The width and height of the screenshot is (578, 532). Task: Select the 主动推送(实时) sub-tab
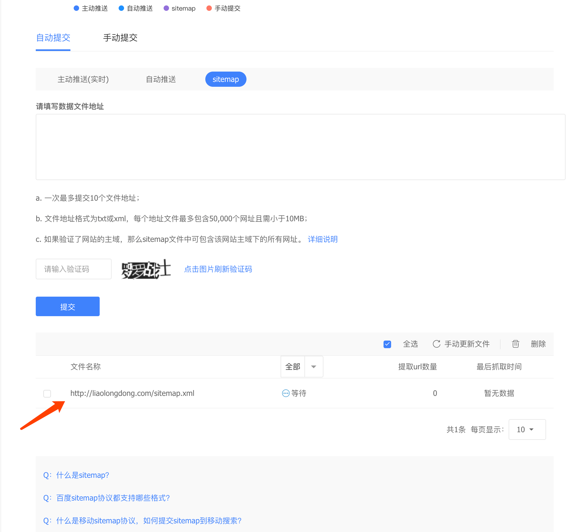[x=83, y=79]
